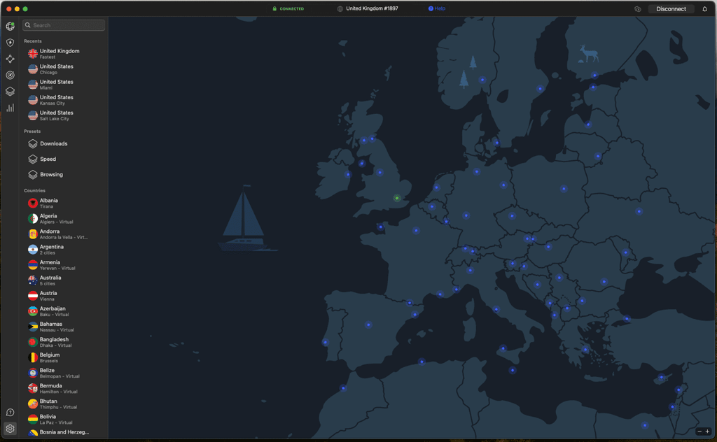The image size is (717, 442).
Task: Connect to recent United States Miami
Action: 64,85
